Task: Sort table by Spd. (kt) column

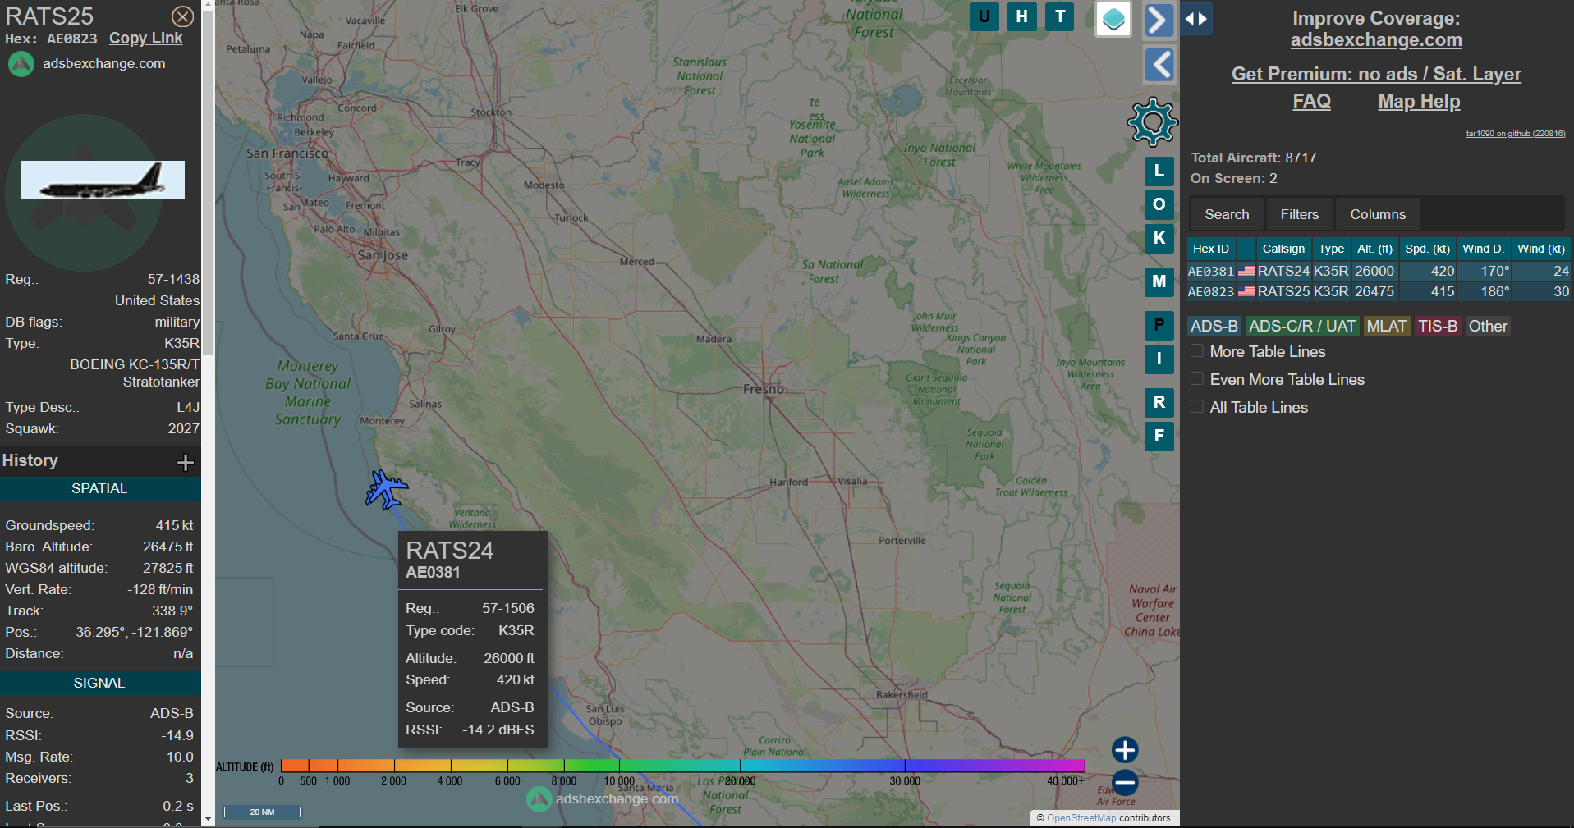Action: pyautogui.click(x=1427, y=249)
